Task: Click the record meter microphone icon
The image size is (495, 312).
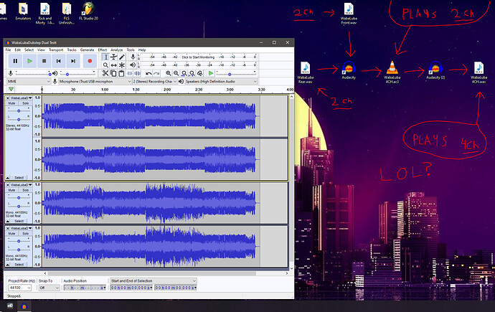Action: point(133,57)
